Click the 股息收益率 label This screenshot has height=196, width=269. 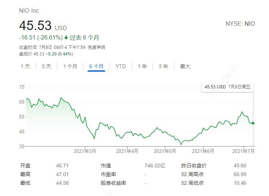coord(114,183)
